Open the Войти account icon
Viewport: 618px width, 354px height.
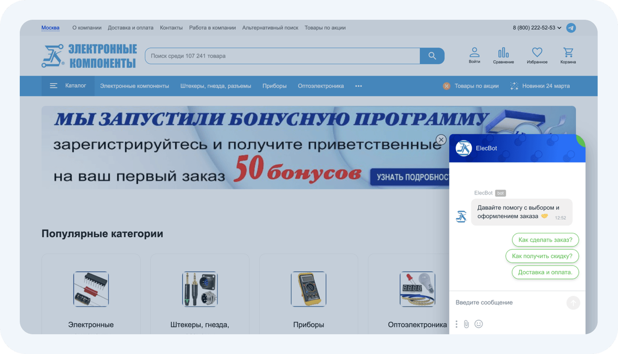coord(474,51)
